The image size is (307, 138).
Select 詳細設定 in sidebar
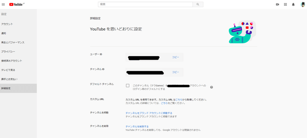coord(18,88)
